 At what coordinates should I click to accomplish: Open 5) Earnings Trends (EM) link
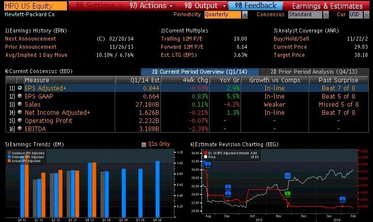[x=35, y=144]
